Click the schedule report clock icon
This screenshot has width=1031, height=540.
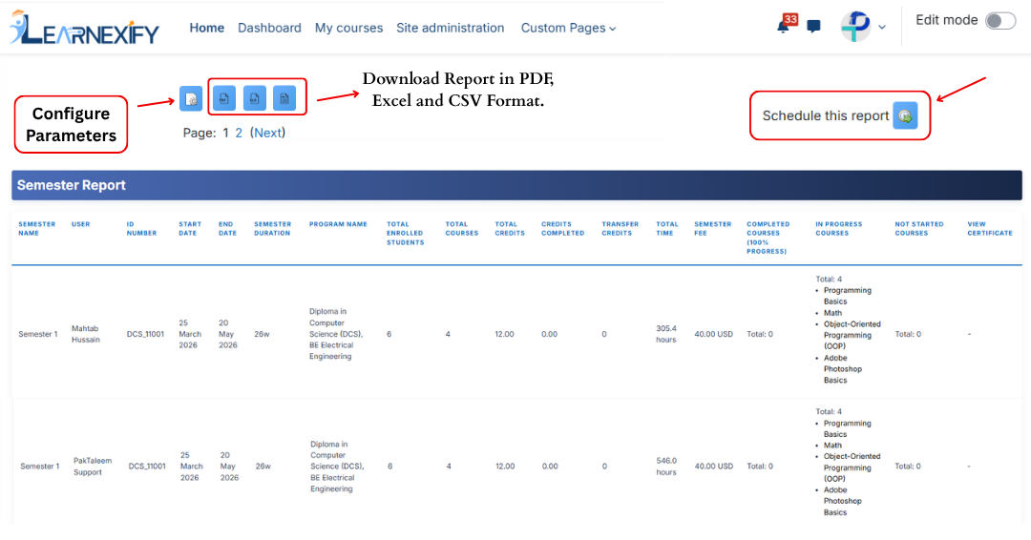[x=905, y=116]
